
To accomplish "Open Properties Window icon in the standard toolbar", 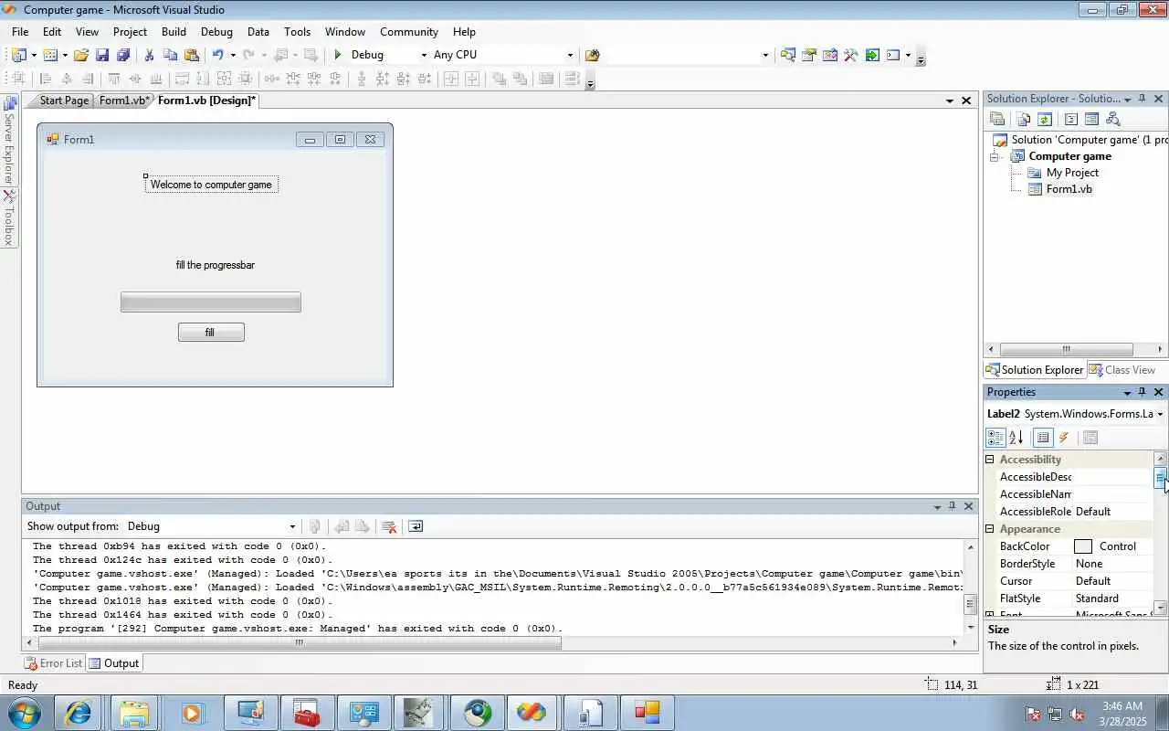I will [x=808, y=55].
